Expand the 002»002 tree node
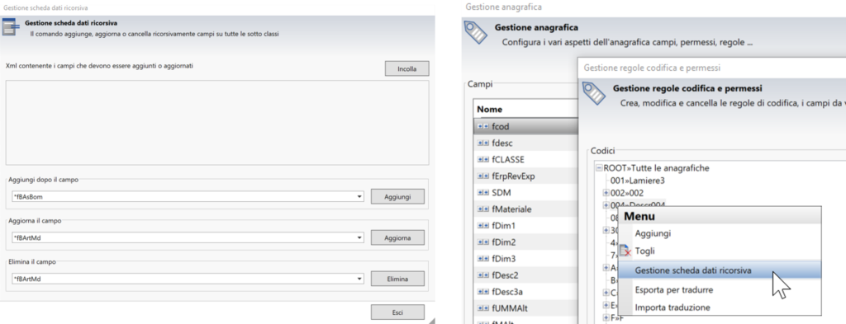The image size is (846, 324). tap(606, 193)
